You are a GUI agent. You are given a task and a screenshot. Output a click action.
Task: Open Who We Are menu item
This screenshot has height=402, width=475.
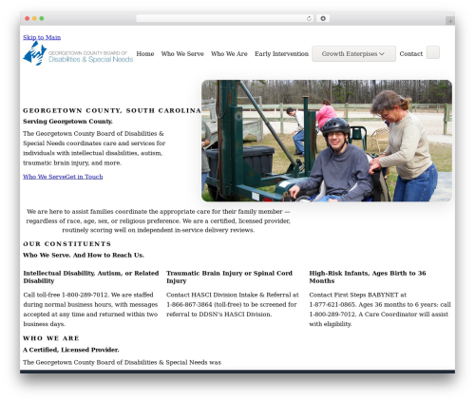tap(229, 54)
